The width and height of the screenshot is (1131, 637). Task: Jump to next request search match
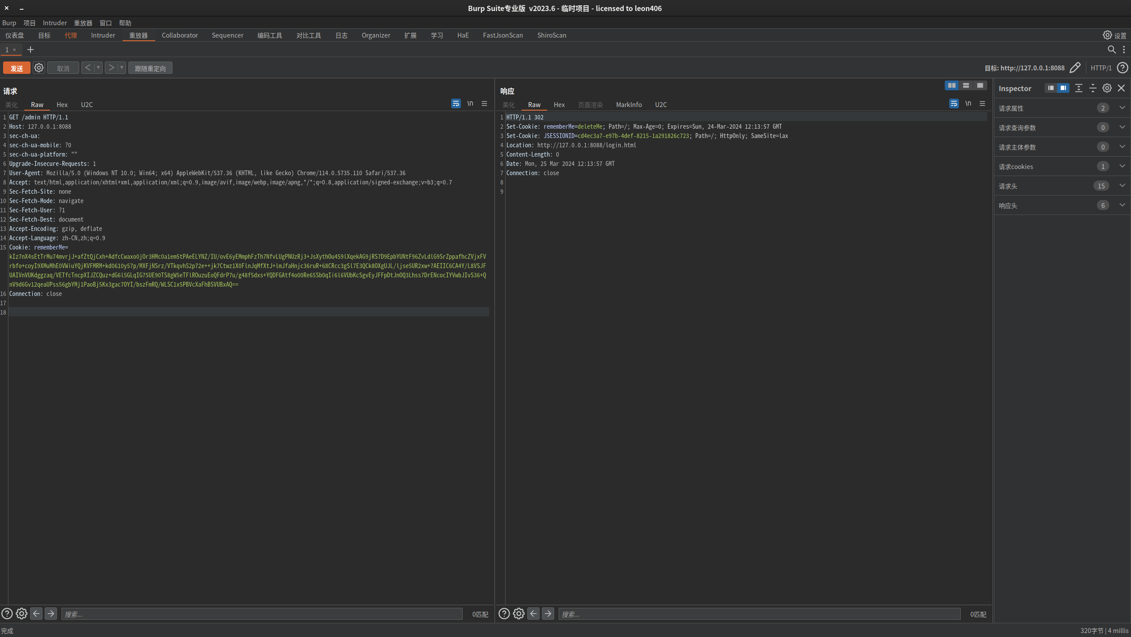[x=51, y=614]
